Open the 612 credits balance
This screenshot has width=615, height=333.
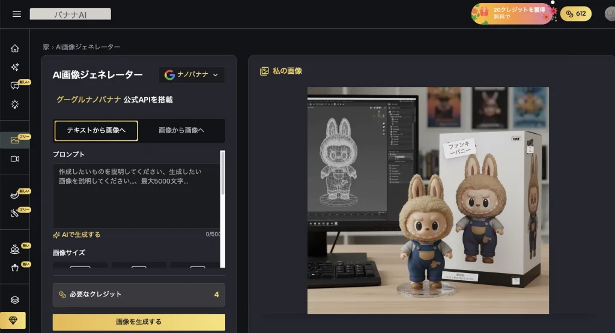point(575,14)
